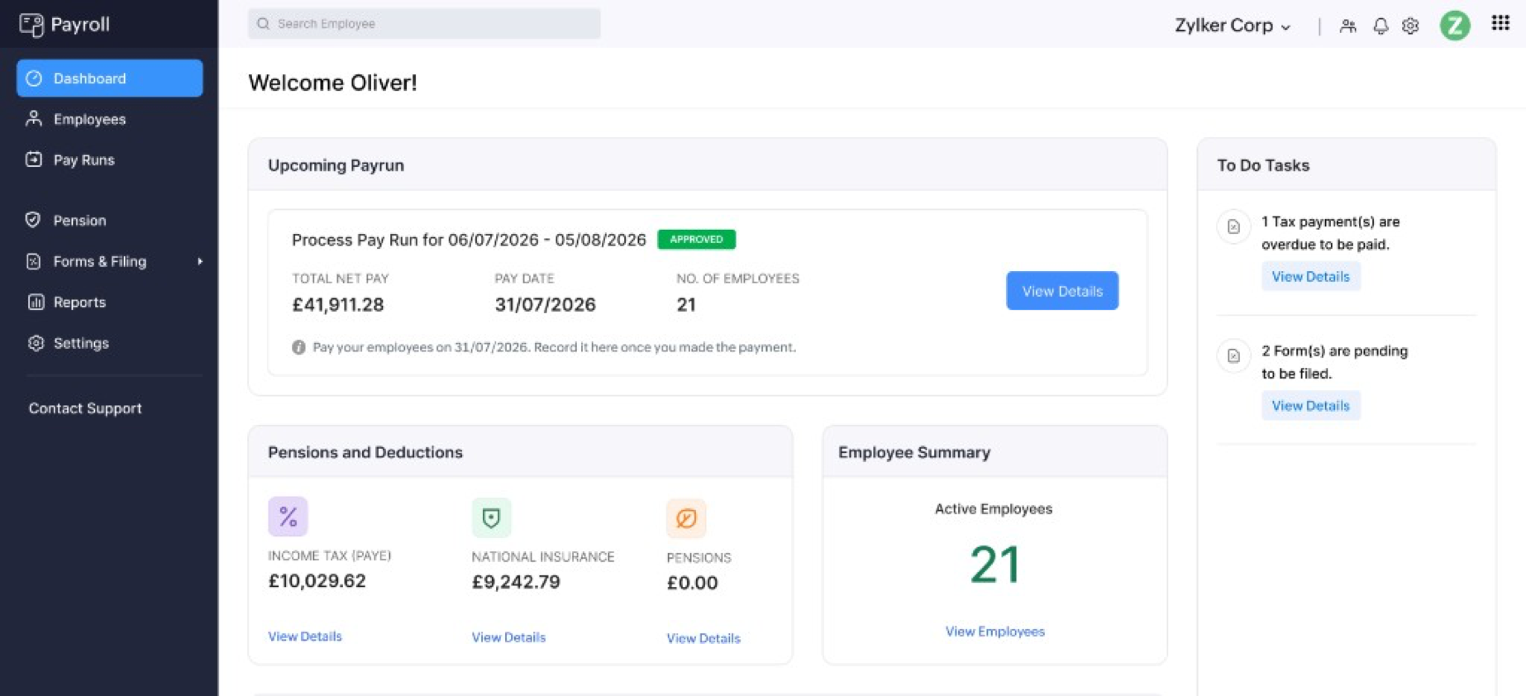Open View Details under National Insurance

[x=508, y=637]
